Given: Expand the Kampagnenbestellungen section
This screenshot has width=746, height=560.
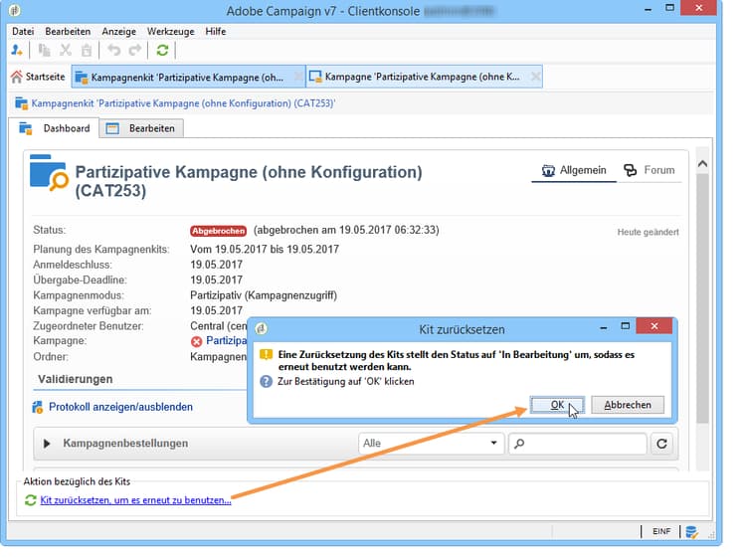Looking at the screenshot, I should [x=47, y=444].
